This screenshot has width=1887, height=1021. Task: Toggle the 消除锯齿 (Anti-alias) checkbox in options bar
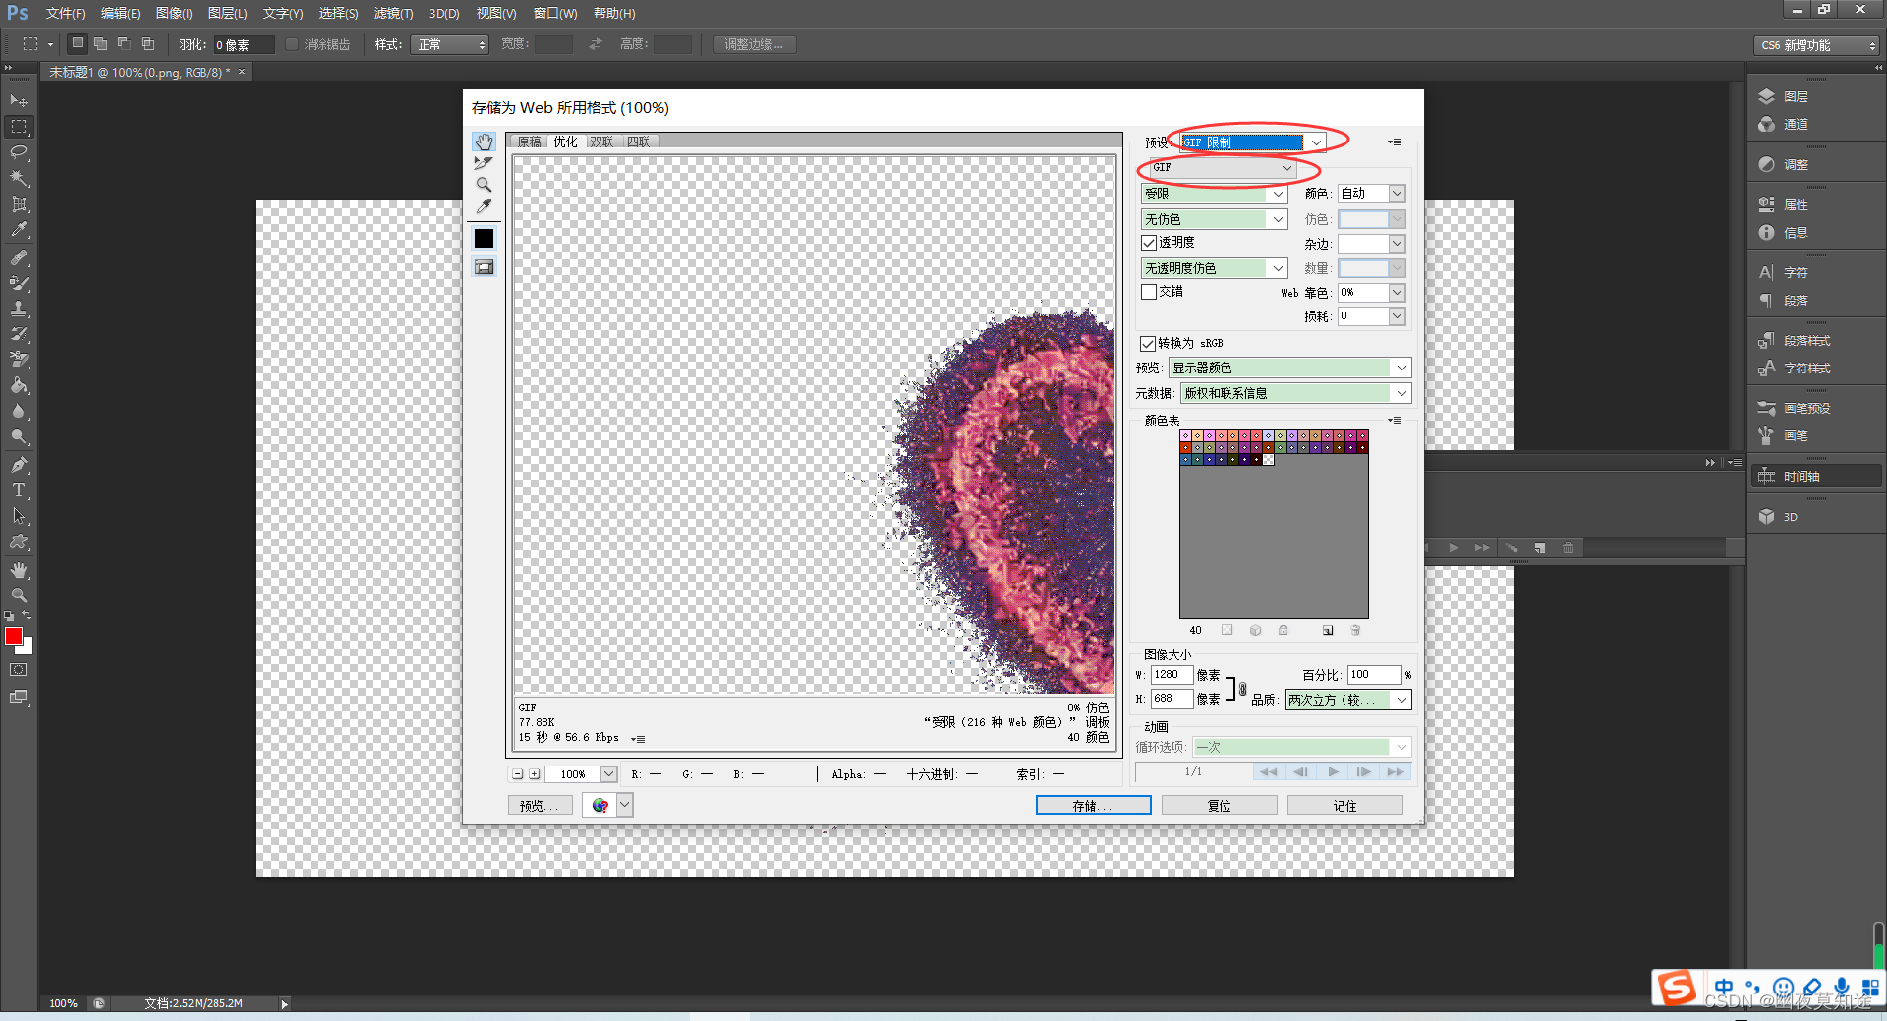[292, 44]
